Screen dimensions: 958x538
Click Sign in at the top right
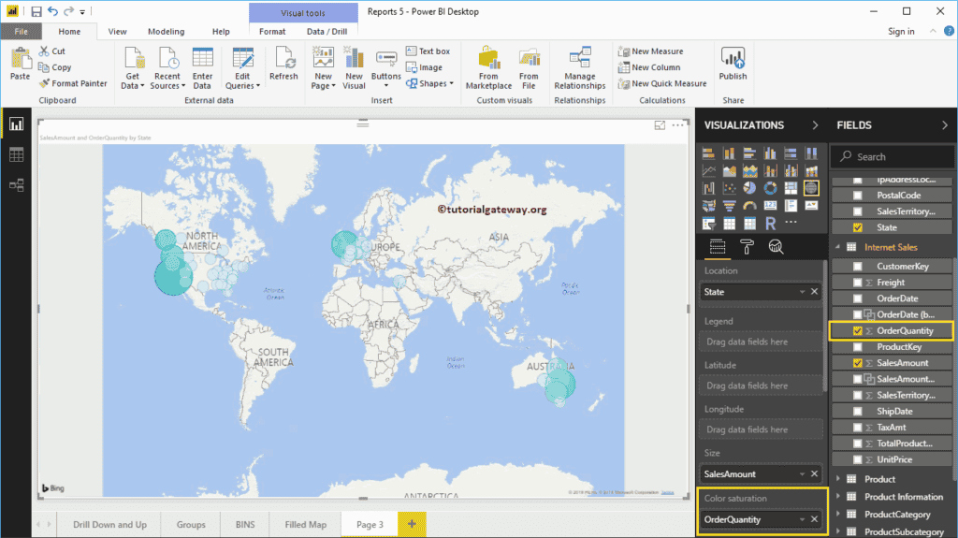[x=901, y=31]
